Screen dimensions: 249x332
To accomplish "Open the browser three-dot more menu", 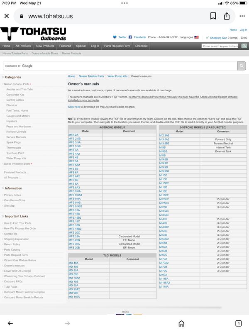I will 242,16.
